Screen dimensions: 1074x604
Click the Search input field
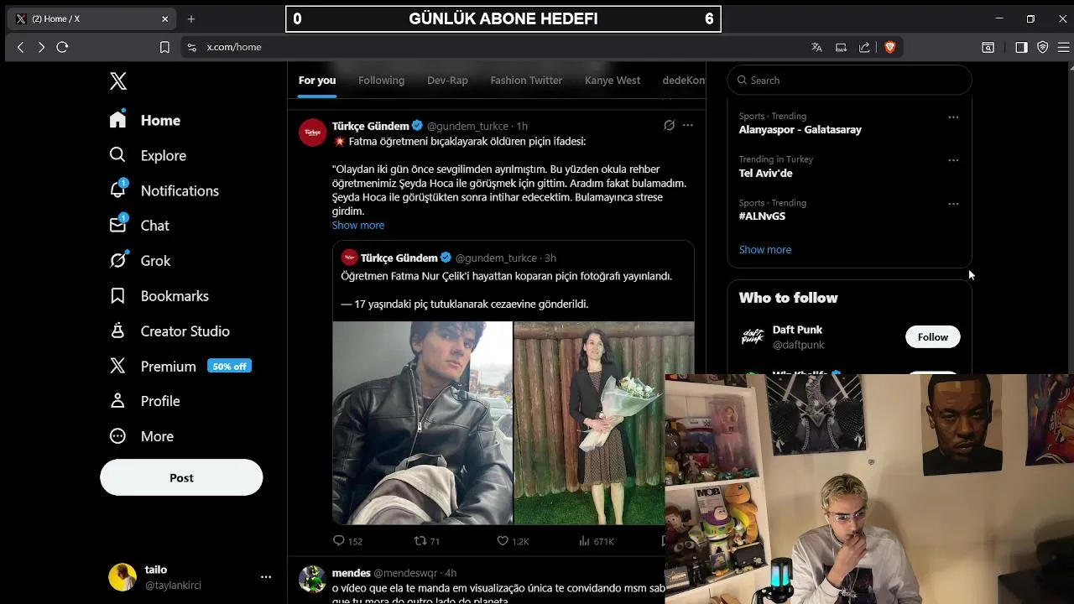click(849, 81)
